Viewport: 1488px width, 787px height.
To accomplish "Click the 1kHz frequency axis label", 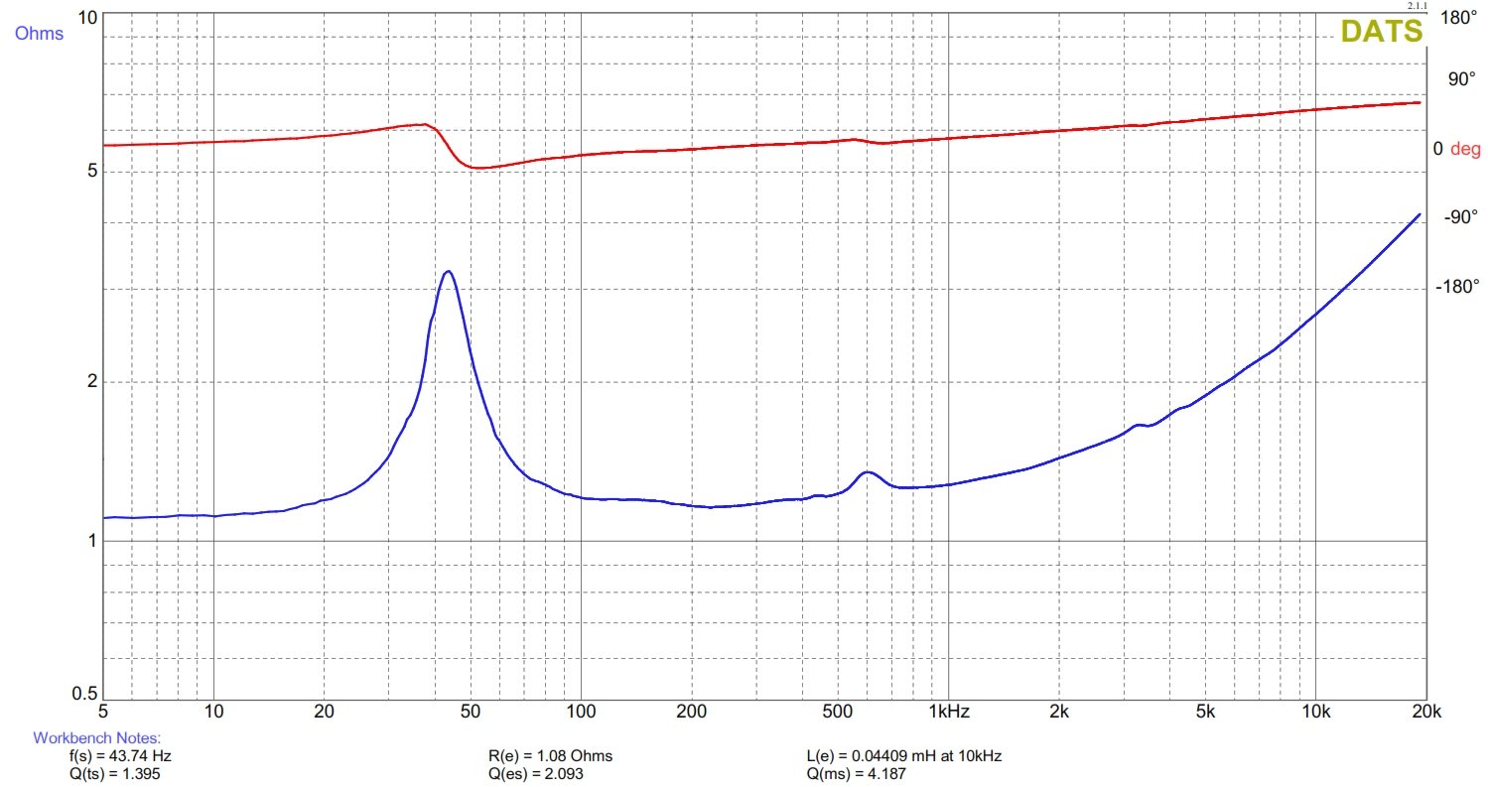I will click(949, 712).
